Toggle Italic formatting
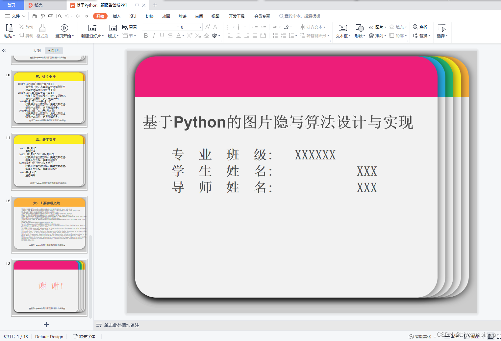The height and width of the screenshot is (341, 501). tap(154, 36)
